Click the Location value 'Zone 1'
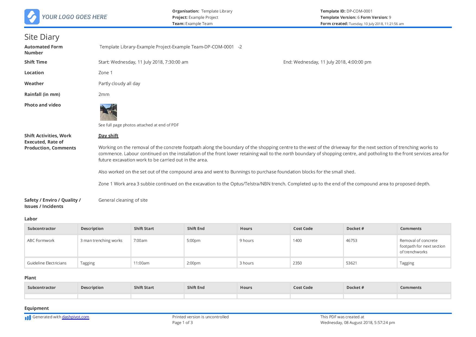The height and width of the screenshot is (337, 476). click(106, 73)
